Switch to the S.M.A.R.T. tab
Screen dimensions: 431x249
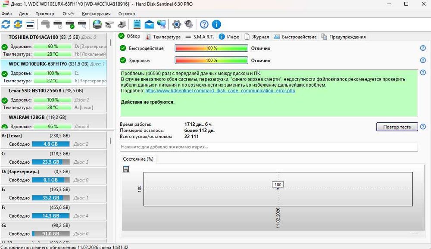point(200,37)
